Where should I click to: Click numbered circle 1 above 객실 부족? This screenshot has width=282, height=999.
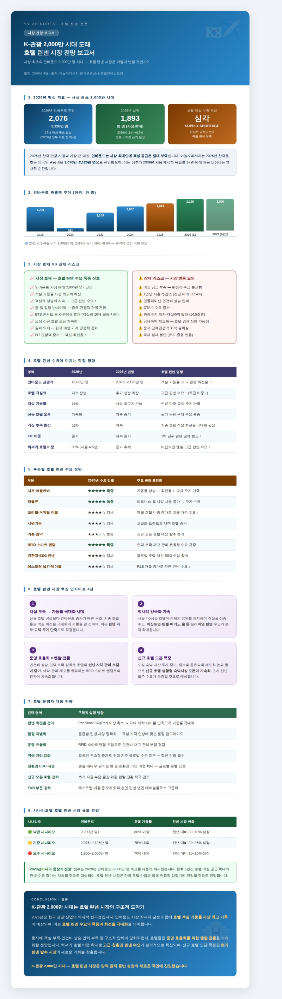[x=33, y=603]
